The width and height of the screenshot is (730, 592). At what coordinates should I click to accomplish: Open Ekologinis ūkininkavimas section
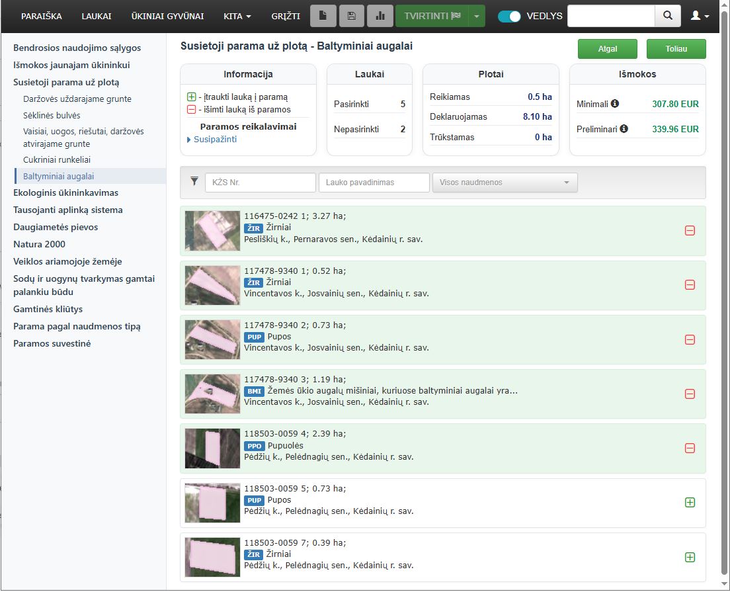pos(65,193)
